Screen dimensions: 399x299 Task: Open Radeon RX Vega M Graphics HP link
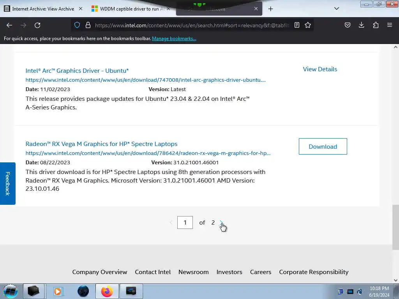[102, 144]
